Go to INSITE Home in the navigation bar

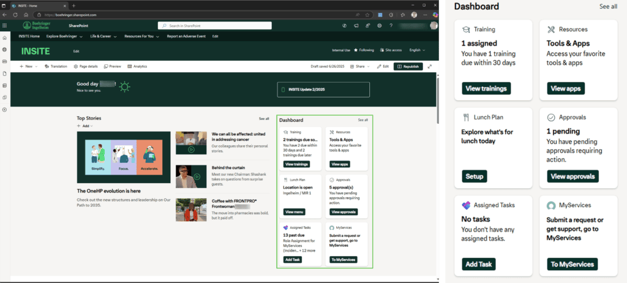pos(29,36)
